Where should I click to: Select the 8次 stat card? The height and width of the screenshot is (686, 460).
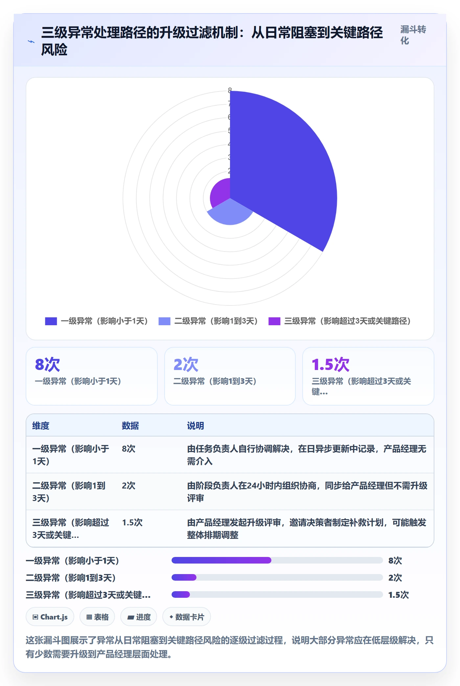pyautogui.click(x=92, y=376)
